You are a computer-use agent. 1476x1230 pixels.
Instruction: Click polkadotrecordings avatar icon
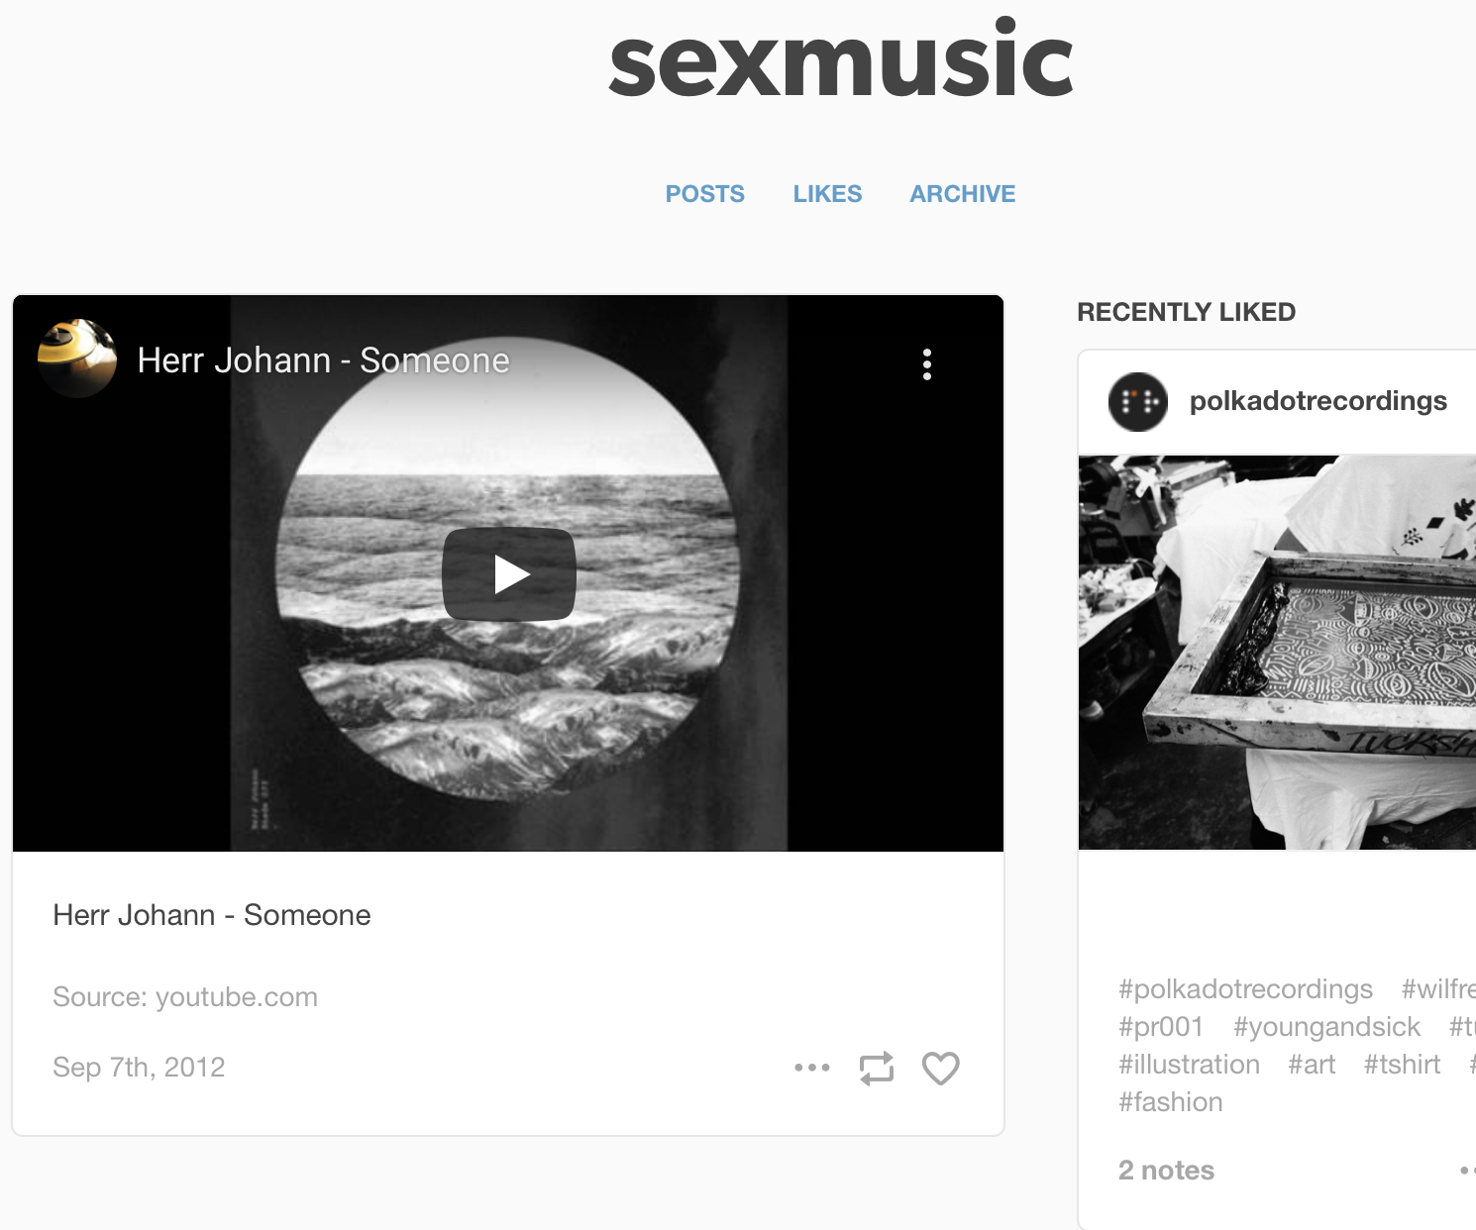tap(1138, 401)
